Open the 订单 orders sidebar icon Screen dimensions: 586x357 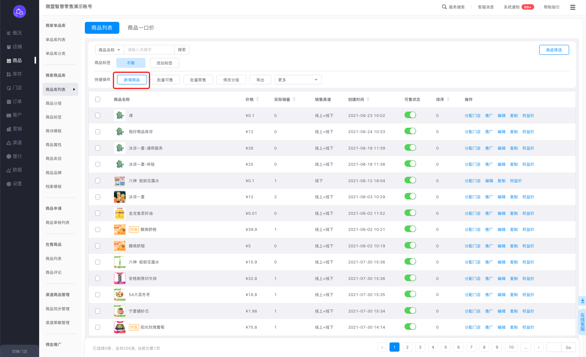[x=9, y=102]
